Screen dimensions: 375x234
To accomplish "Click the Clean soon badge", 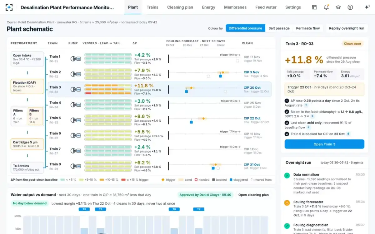I will click(352, 44).
